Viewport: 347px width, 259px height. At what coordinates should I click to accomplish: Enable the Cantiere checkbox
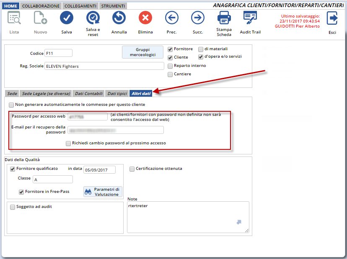click(170, 74)
